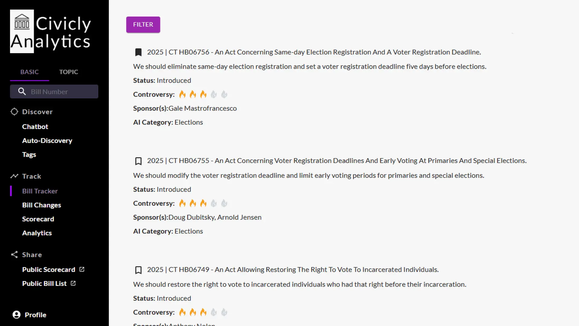Click the Track trend line icon
This screenshot has height=326, width=579.
click(14, 176)
